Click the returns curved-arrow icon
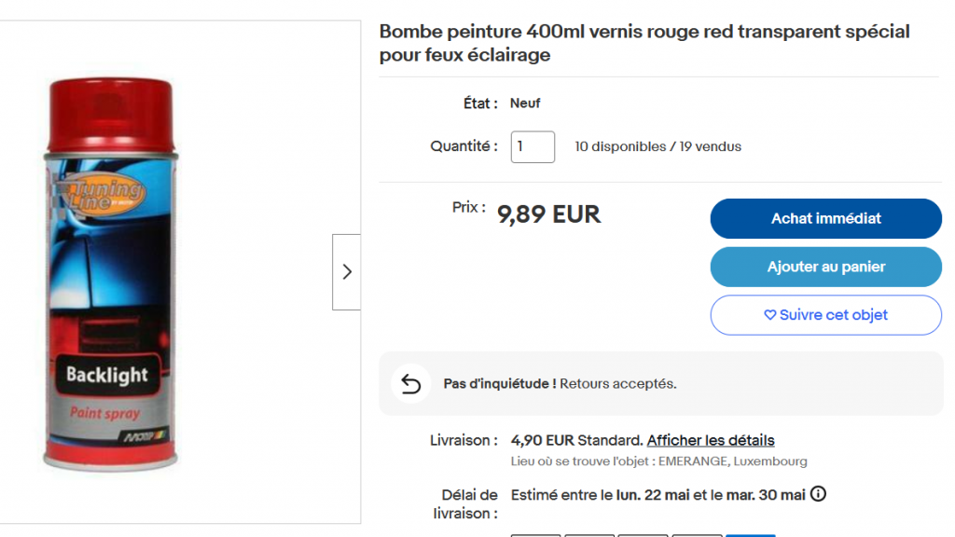 (x=411, y=383)
